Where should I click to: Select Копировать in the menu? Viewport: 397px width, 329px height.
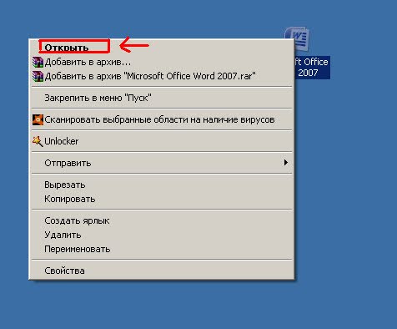[x=161, y=199]
